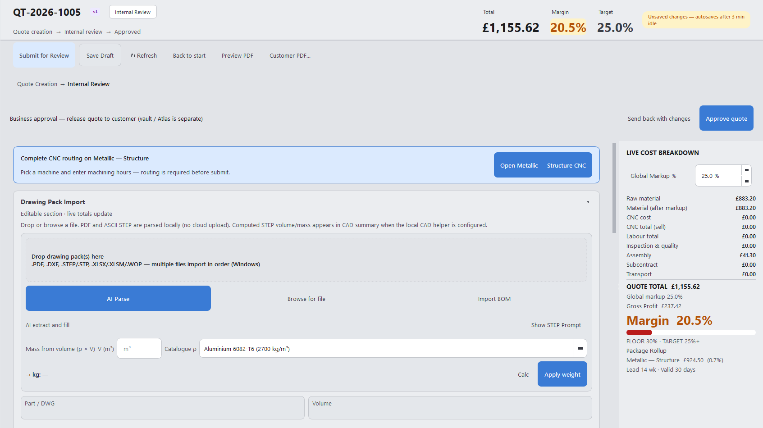Click the Margin 20.5% header value
763x428 pixels.
pos(568,27)
